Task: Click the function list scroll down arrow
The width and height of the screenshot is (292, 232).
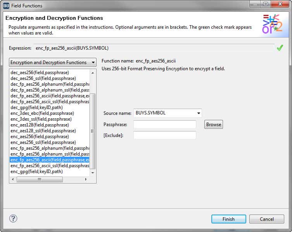Action: pos(93,173)
